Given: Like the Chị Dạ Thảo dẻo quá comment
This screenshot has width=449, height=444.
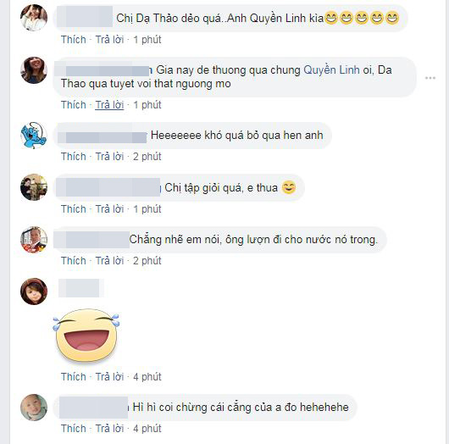Looking at the screenshot, I should pos(74,40).
